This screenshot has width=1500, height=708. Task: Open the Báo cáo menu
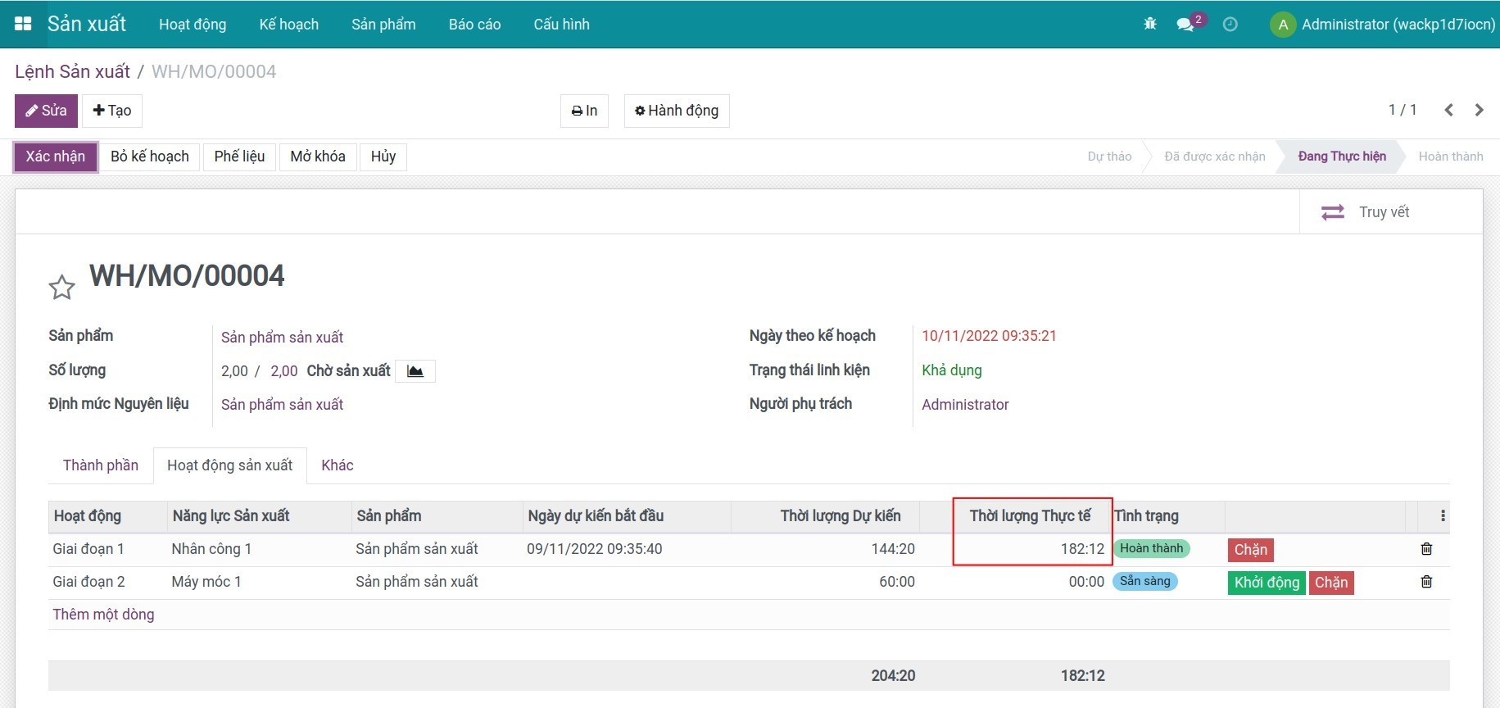point(474,24)
